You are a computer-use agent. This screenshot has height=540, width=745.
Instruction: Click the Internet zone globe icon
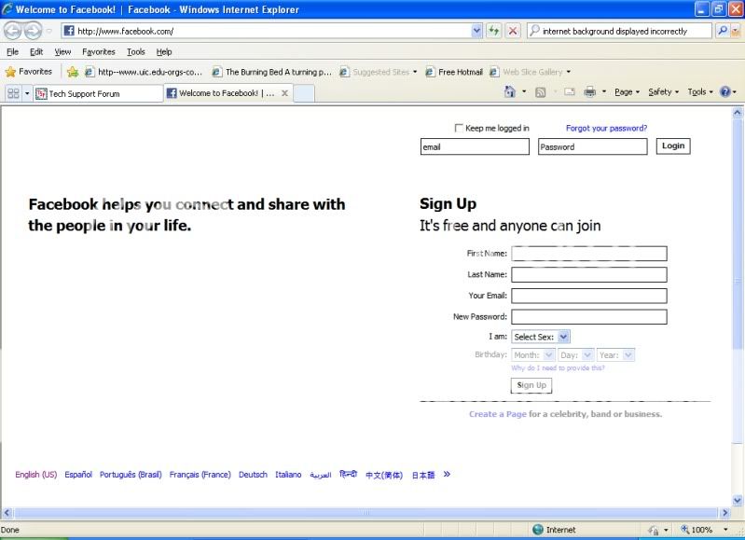[538, 530]
